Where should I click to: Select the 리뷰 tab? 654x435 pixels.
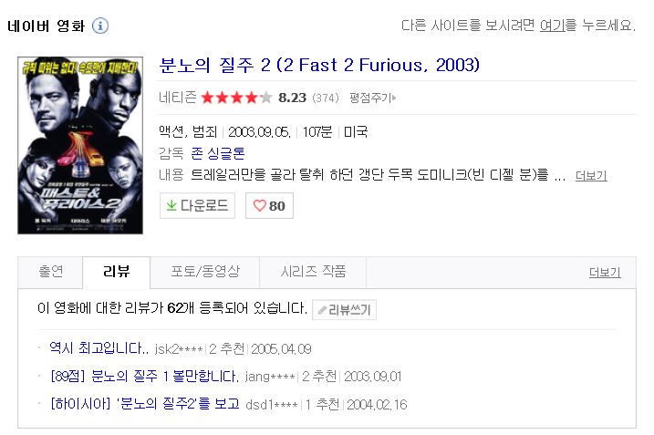click(x=116, y=272)
